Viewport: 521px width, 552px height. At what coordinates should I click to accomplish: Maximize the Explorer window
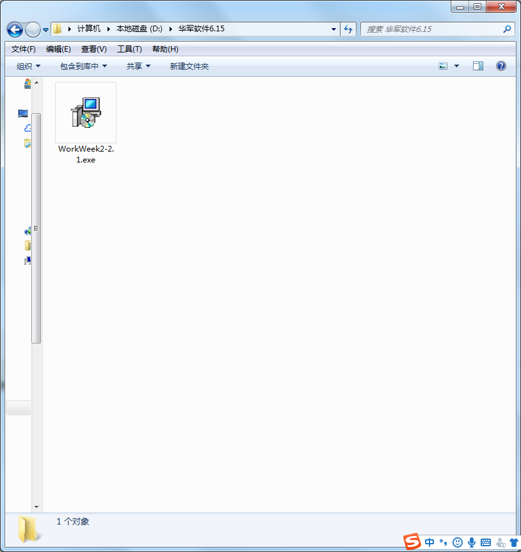tap(477, 7)
